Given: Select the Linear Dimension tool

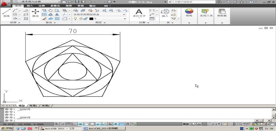Looking at the screenshot, I should 152,10.
